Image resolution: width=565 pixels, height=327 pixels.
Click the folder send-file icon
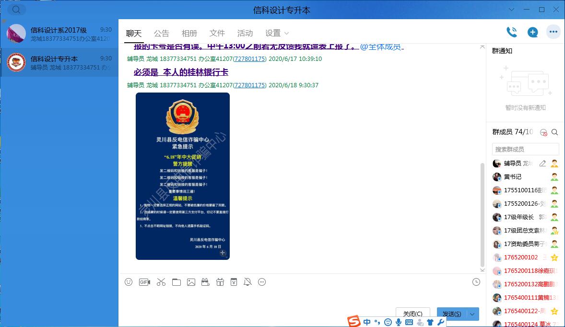point(177,282)
